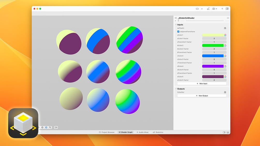Click the bTransition2 Factor value field

[214, 52]
